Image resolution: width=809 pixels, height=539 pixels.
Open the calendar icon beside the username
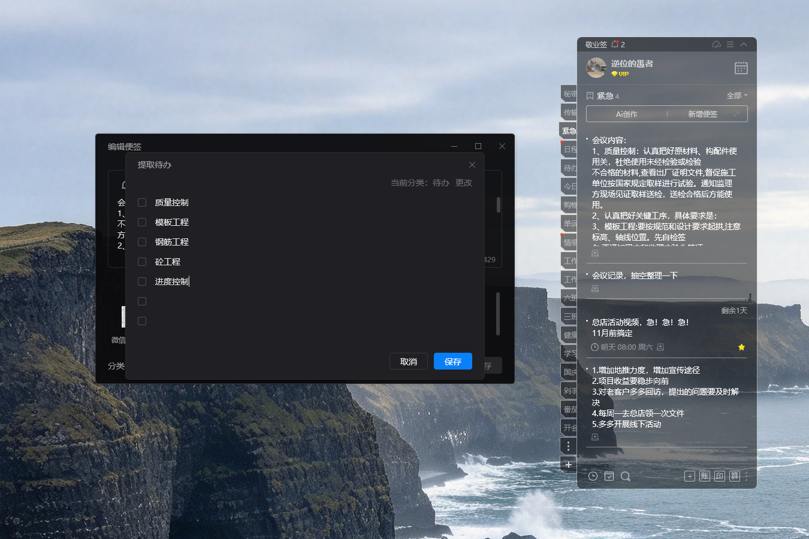741,68
